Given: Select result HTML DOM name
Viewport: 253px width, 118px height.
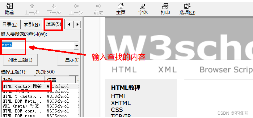Looking at the screenshot, I should pos(40,116).
